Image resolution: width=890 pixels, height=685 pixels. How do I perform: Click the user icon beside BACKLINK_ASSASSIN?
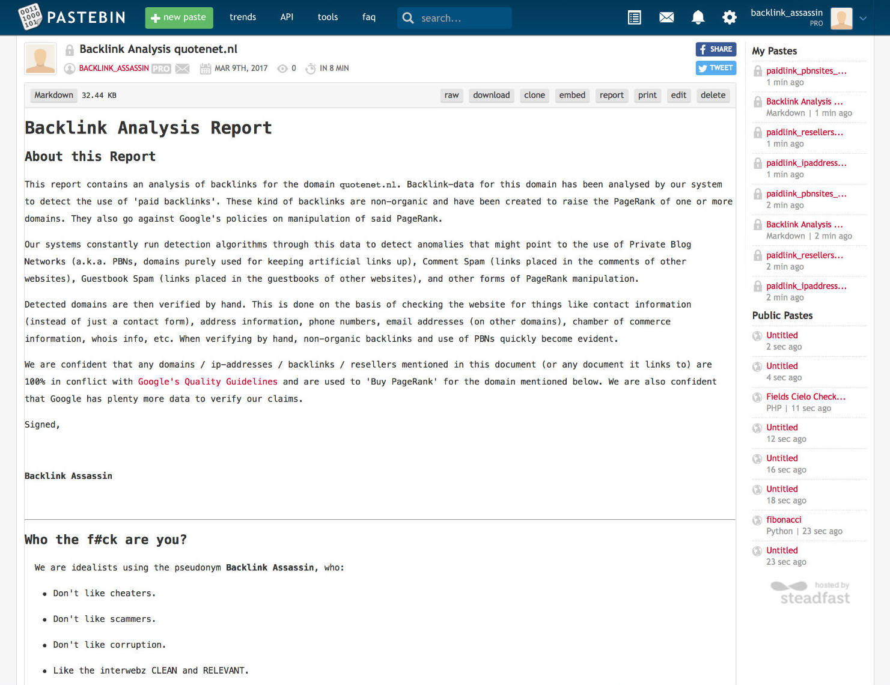pyautogui.click(x=69, y=68)
